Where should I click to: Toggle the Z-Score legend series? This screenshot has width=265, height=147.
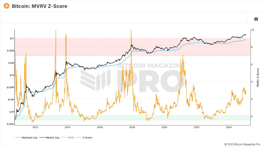(x=84, y=138)
